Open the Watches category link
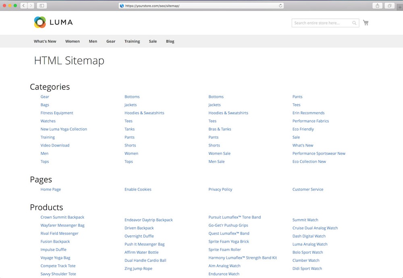 click(x=48, y=121)
